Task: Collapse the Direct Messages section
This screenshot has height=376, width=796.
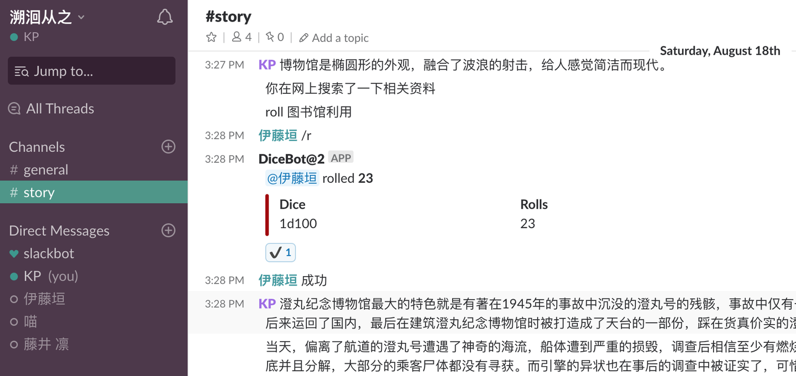Action: (58, 230)
